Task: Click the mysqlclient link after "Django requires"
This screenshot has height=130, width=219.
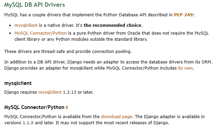Action: (50, 92)
